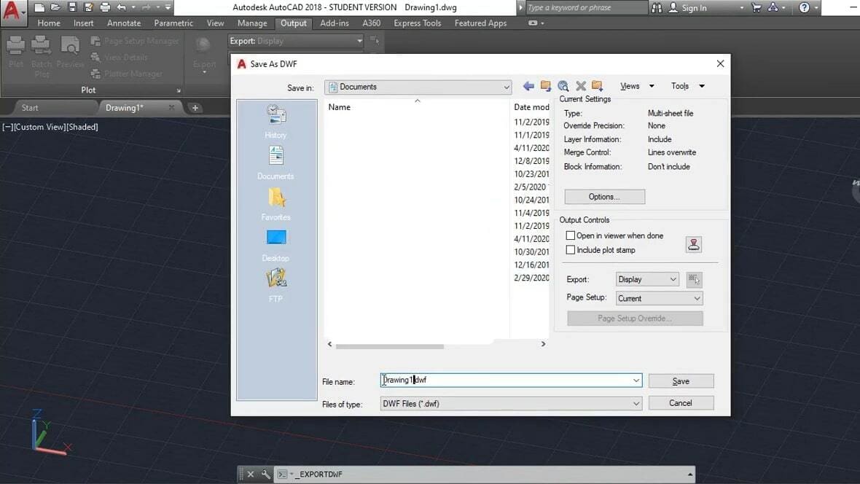
Task: Click the Preview ribbon icon
Action: click(x=70, y=52)
